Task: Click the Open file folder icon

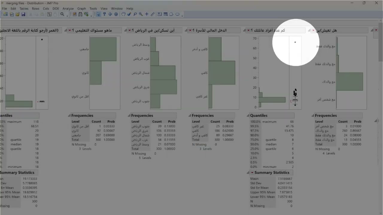Action: pyautogui.click(x=17, y=14)
